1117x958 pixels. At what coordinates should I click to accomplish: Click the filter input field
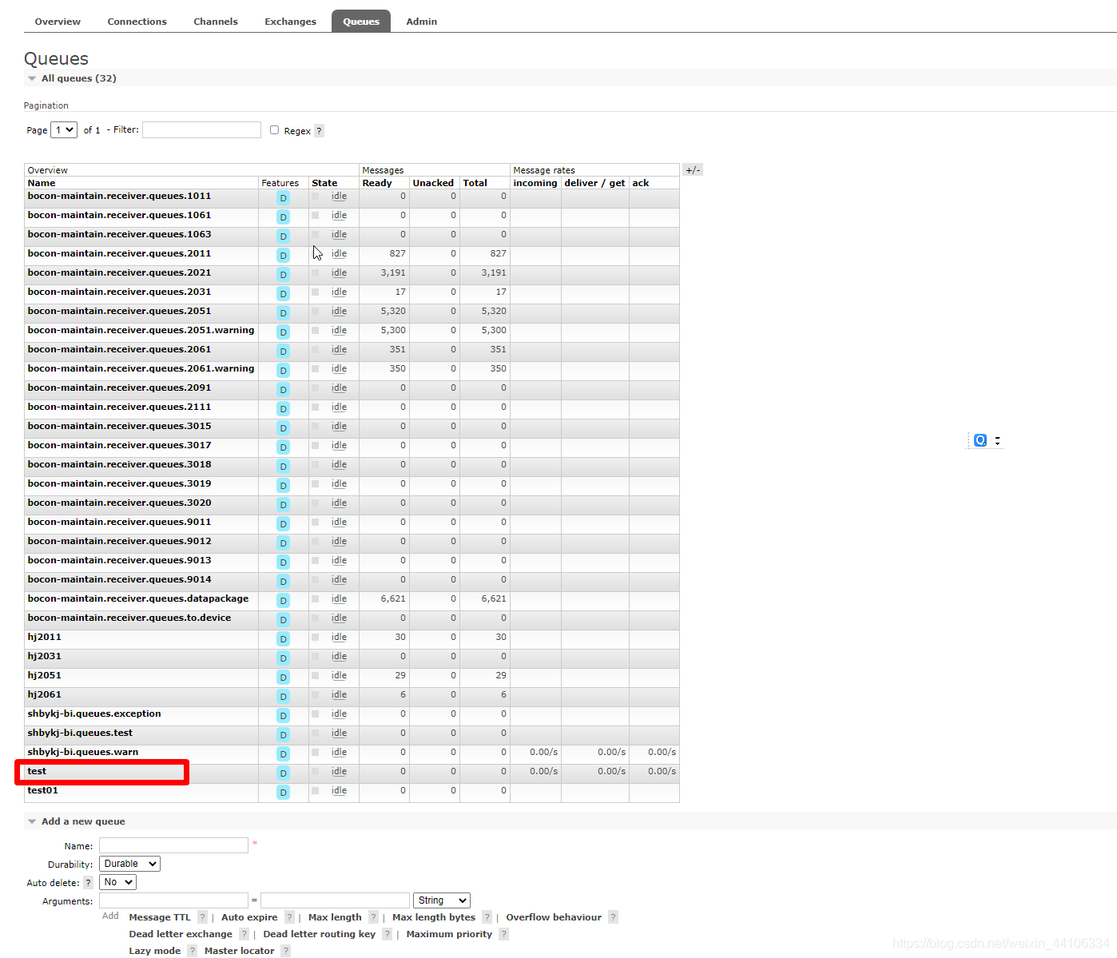pos(201,129)
